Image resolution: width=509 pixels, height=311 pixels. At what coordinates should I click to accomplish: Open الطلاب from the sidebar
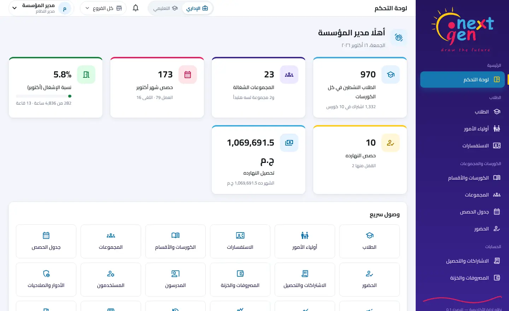point(462,112)
